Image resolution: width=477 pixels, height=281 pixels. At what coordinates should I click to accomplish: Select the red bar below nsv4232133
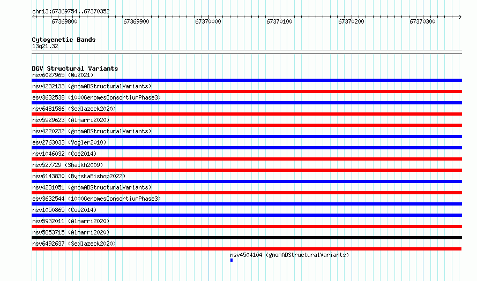pos(247,92)
